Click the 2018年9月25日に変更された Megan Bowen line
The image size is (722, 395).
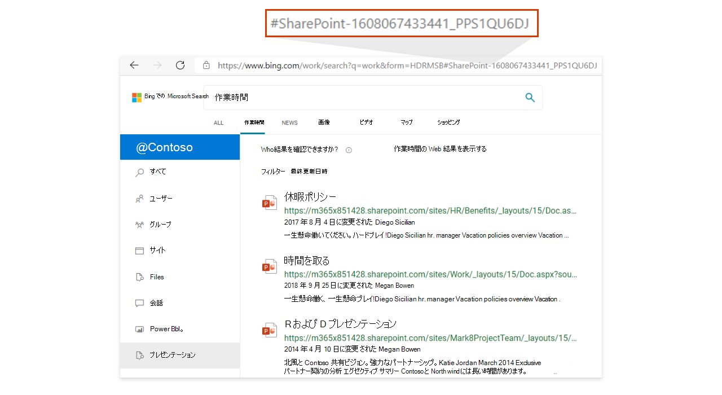(x=349, y=286)
